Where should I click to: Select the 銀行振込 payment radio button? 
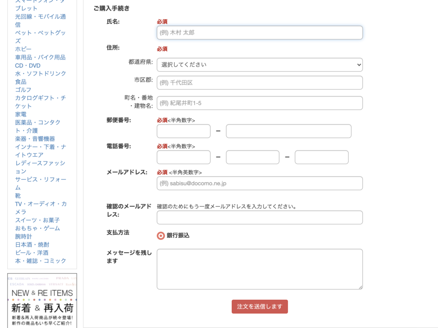161,236
